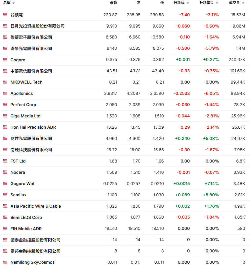Open the 友達光電股份有限公司 link
250x268 pixels.
pyautogui.click(x=31, y=138)
